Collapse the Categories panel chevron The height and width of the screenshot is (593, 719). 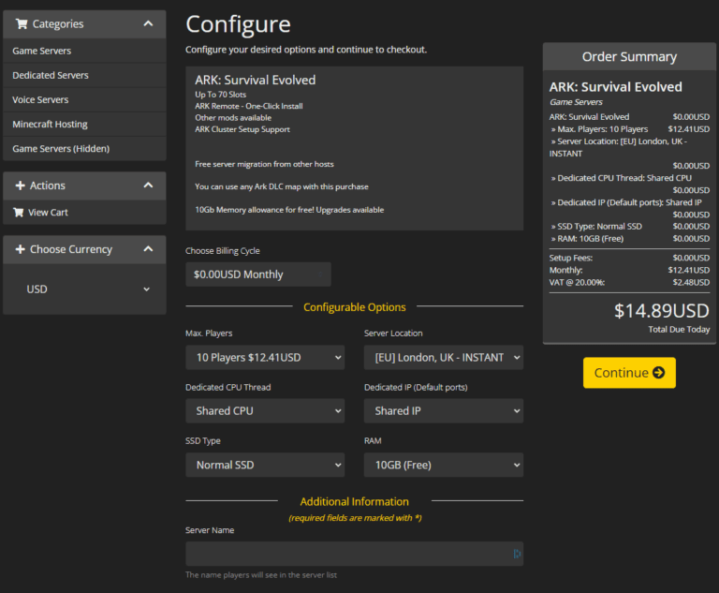(148, 23)
